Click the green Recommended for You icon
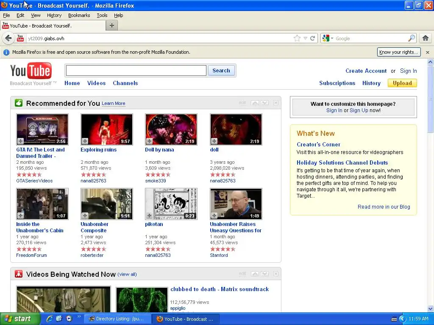The width and height of the screenshot is (434, 325). point(19,103)
